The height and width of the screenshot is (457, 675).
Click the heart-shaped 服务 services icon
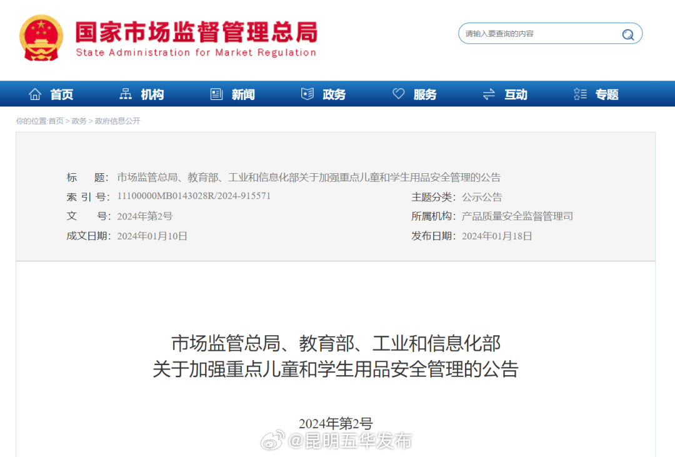[398, 93]
